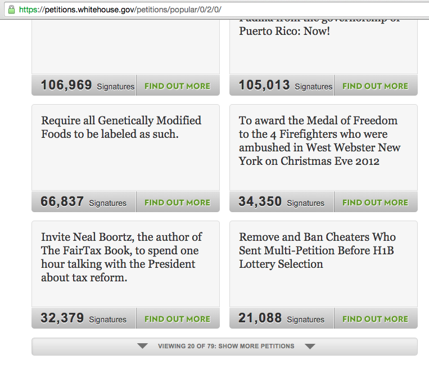Open Find Out More for 105,013-signature petition
This screenshot has height=368, width=429.
[x=375, y=86]
